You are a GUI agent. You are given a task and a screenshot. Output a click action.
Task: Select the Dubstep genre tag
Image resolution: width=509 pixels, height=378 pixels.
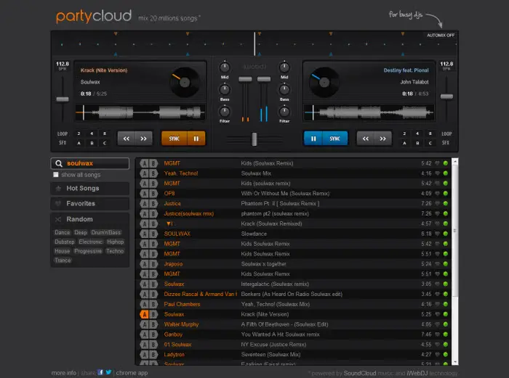[x=64, y=242]
